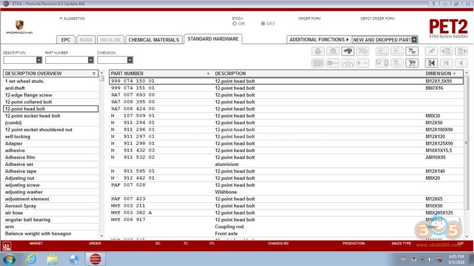Select '12-point collared bolt' in overview
This screenshot has width=474, height=266.
[x=28, y=102]
